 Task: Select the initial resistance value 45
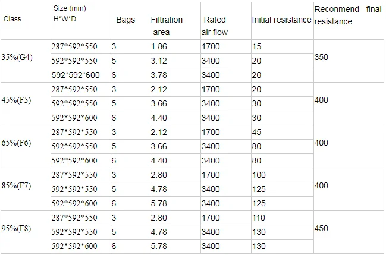256,131
